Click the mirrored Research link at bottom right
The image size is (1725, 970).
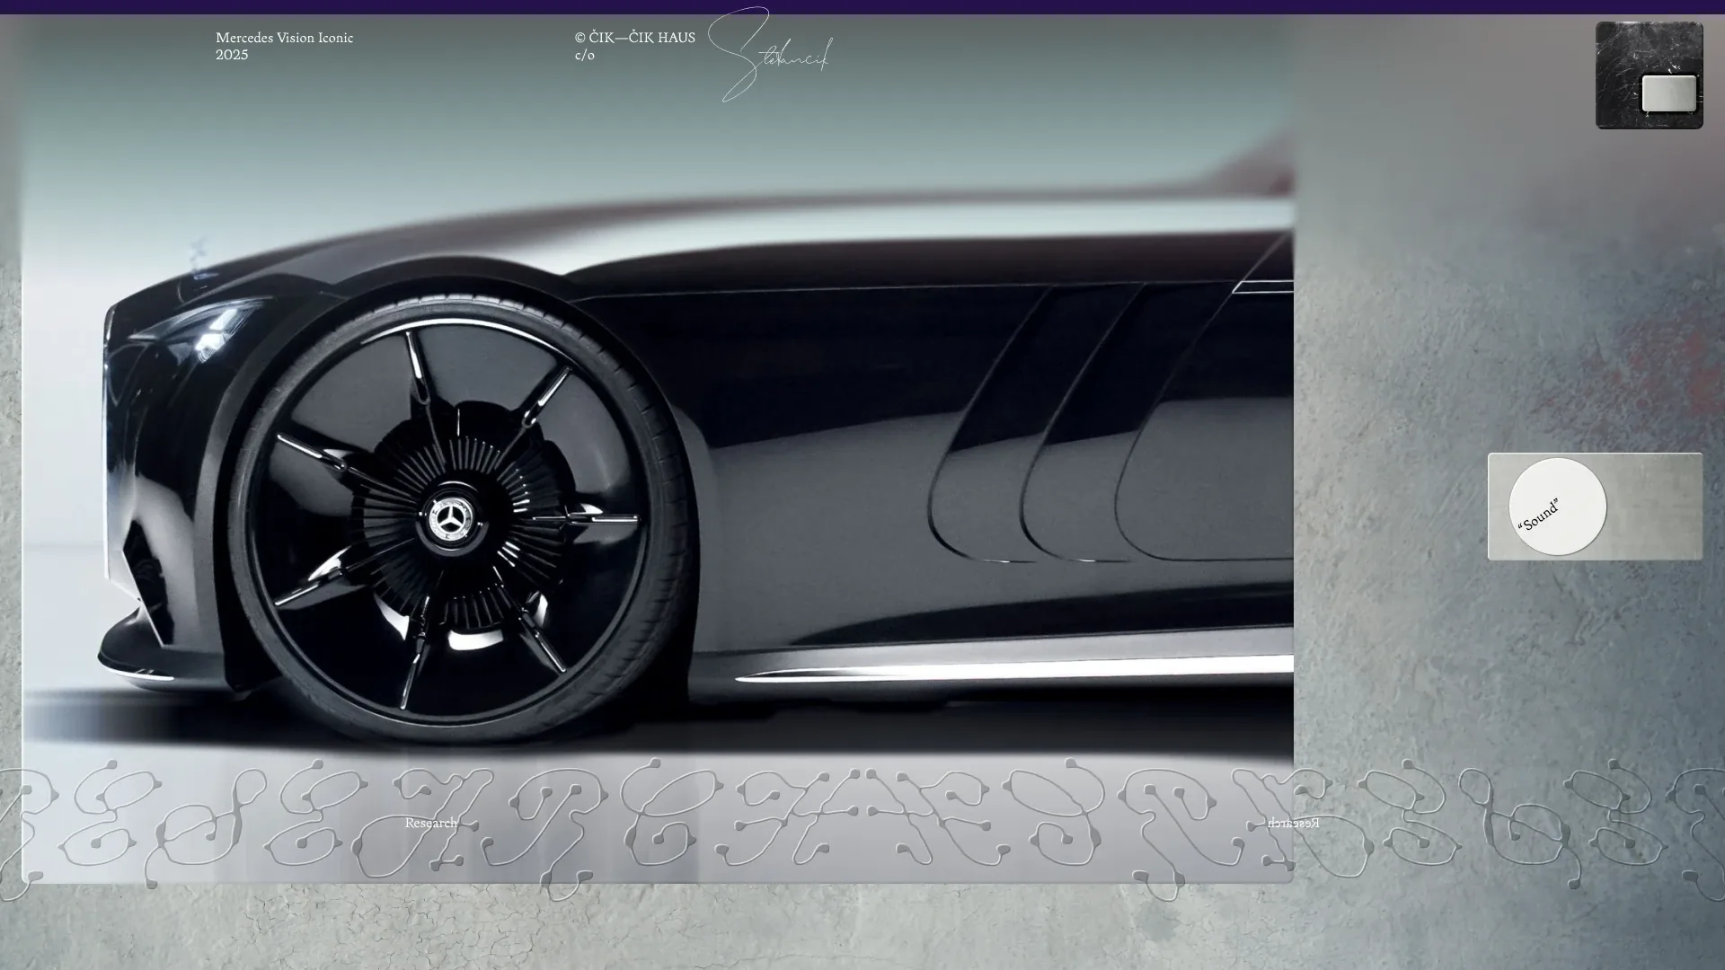1294,823
